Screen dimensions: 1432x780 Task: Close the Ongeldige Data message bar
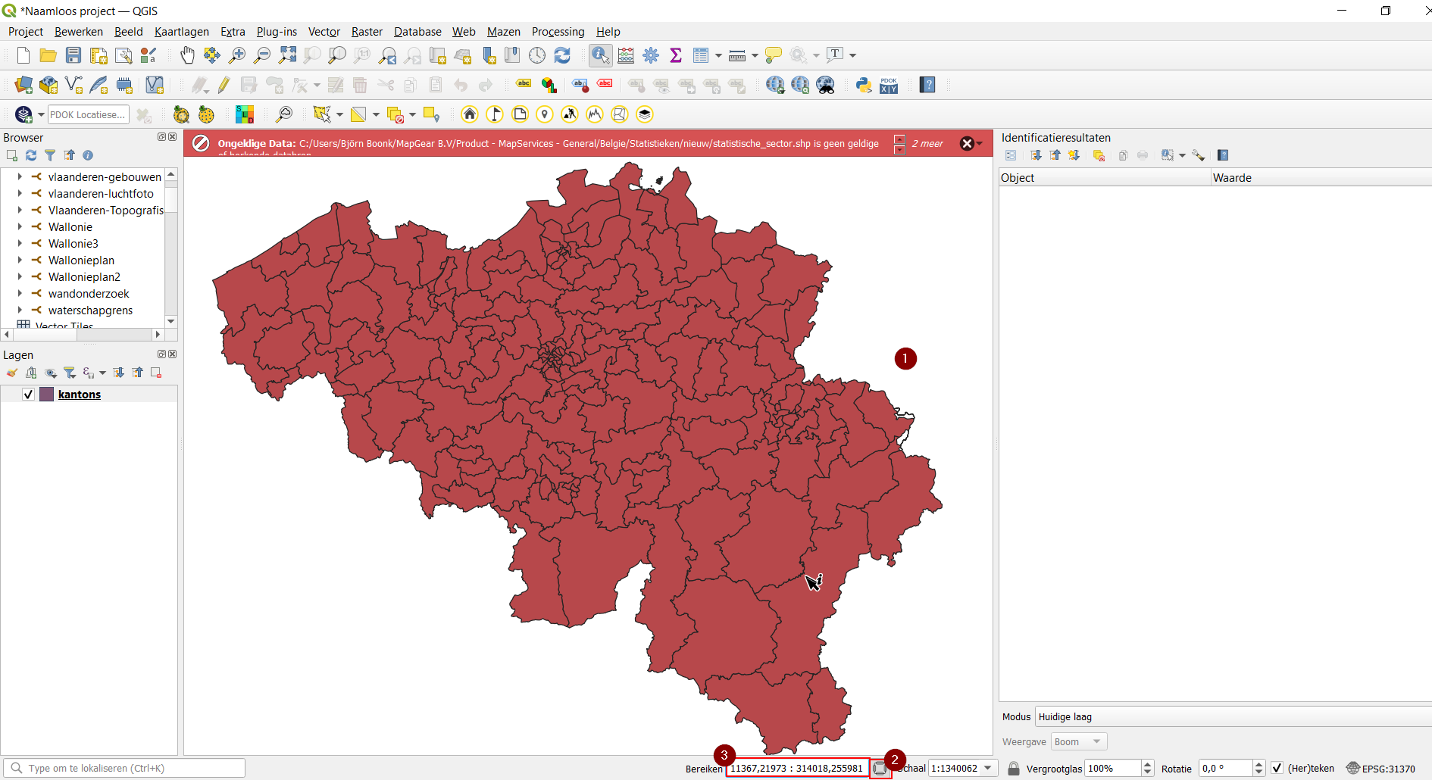[967, 143]
